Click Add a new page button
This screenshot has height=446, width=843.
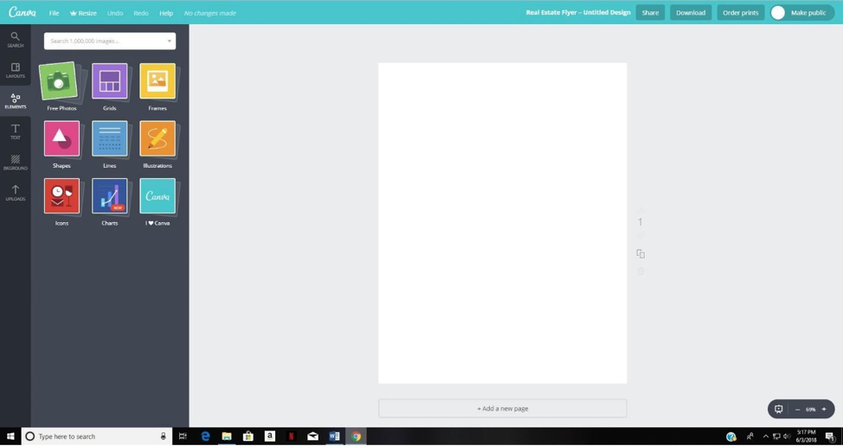(502, 409)
